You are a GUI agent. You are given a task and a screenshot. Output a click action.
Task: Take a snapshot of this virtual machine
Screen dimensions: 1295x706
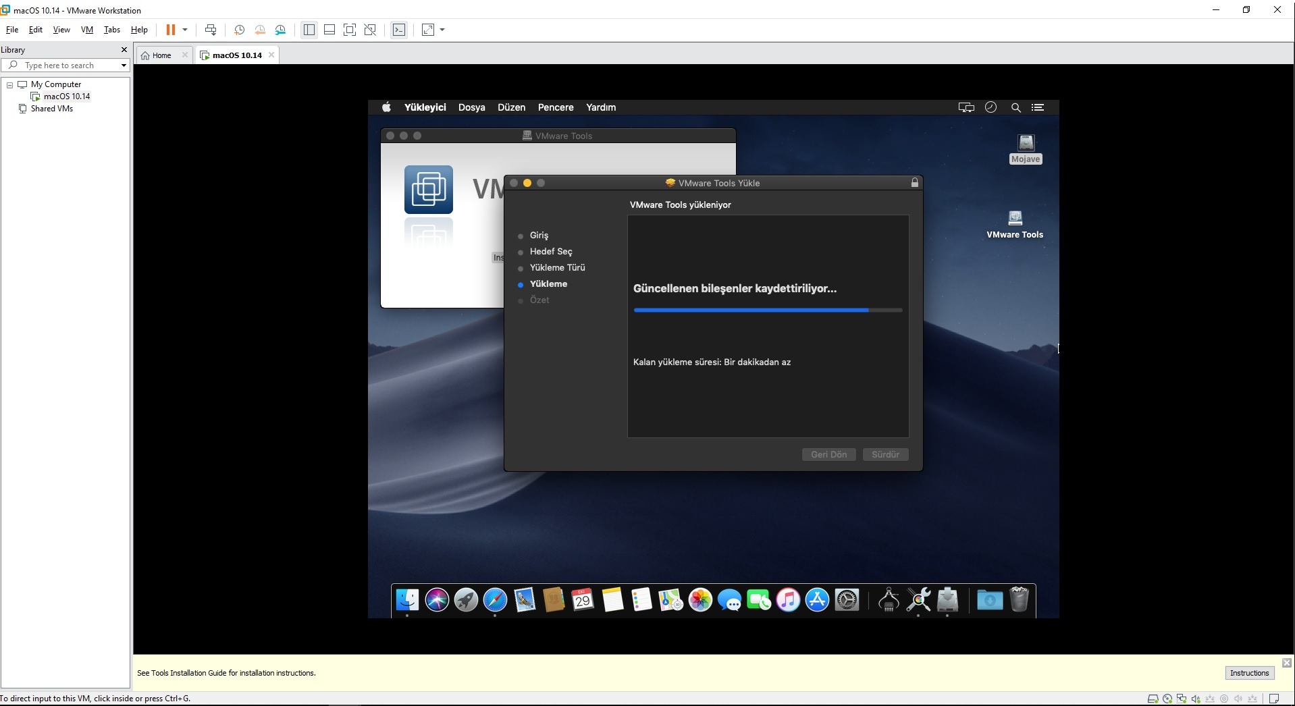point(239,30)
